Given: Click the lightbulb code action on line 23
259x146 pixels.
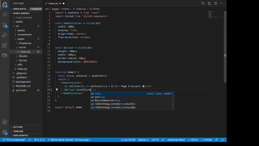Looking at the screenshot, I should pyautogui.click(x=57, y=90).
